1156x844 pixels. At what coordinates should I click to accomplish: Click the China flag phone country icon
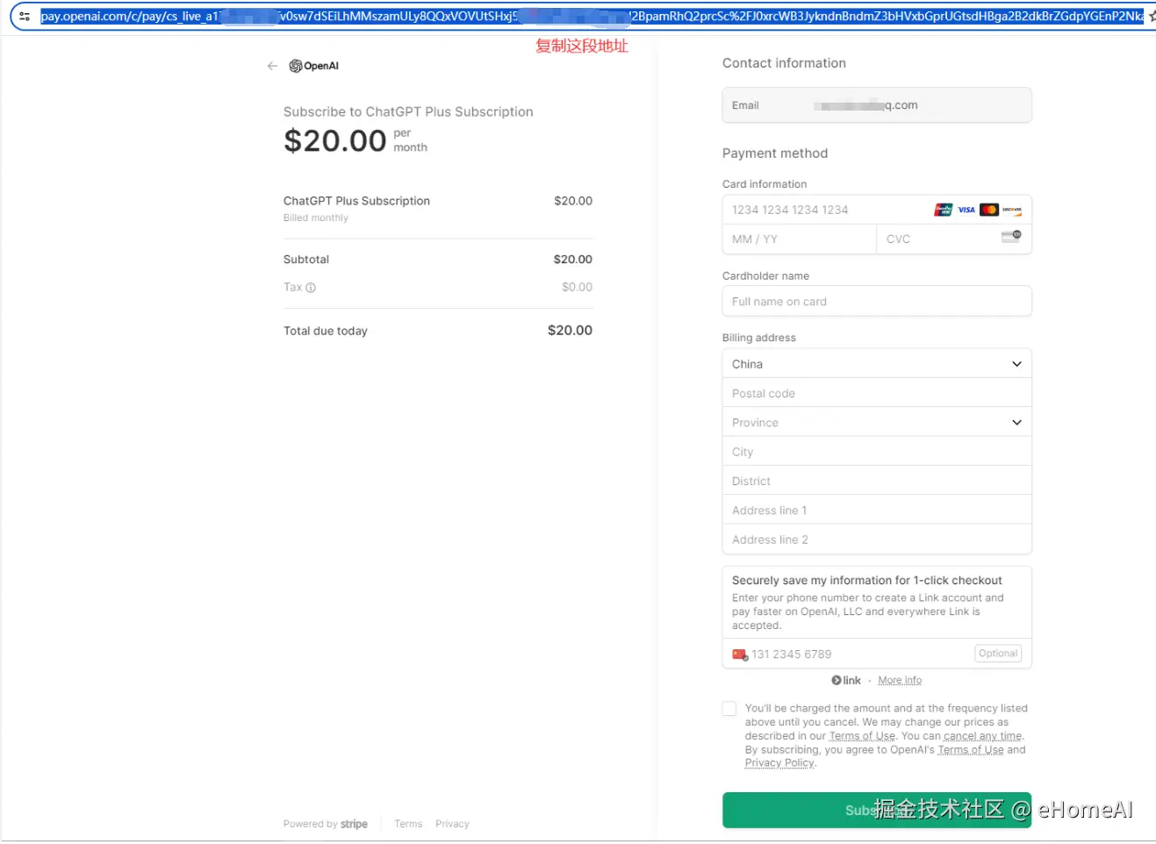[x=740, y=654]
